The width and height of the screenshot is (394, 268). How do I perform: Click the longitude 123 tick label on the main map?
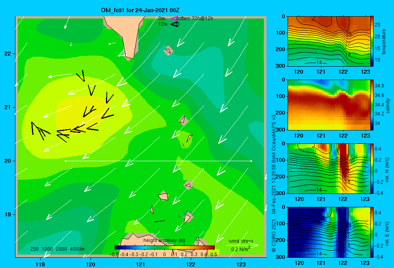(241, 264)
